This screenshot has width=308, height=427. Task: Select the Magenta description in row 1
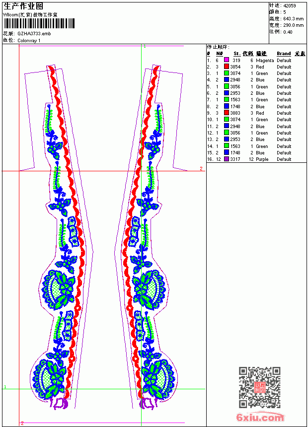(265, 61)
